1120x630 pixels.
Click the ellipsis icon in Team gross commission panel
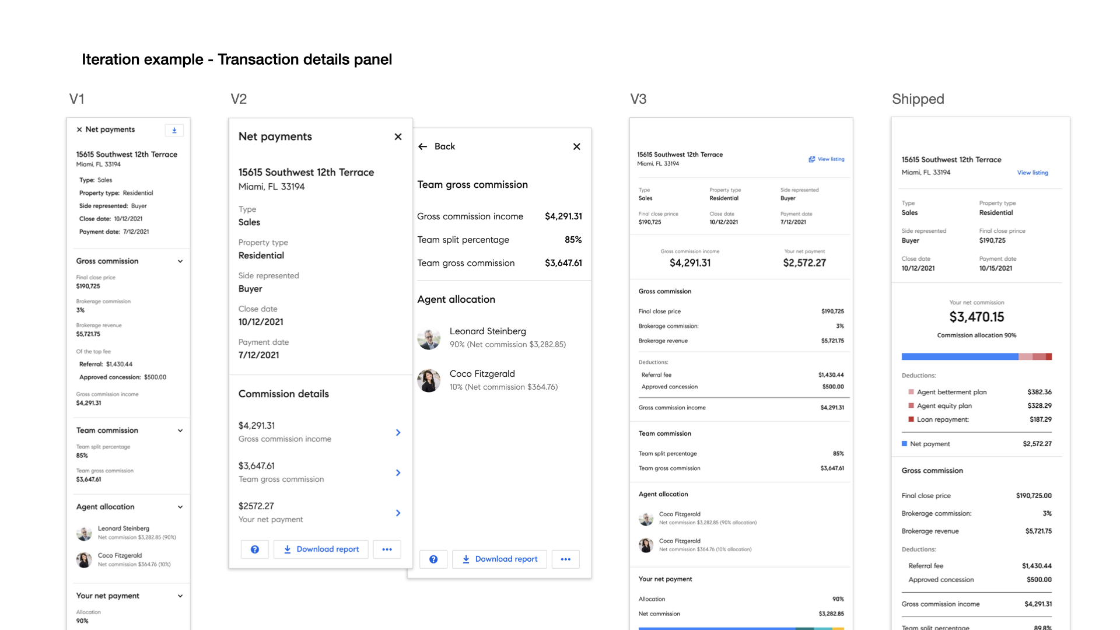click(565, 559)
